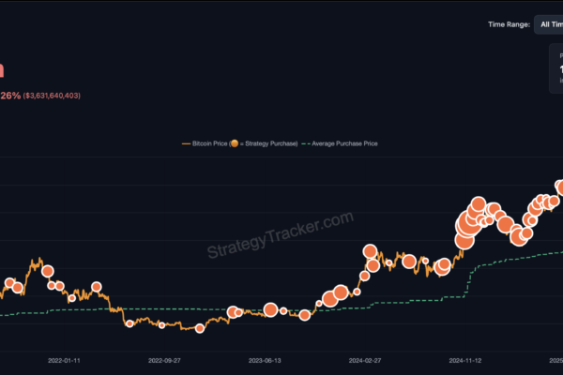Click the 2023-06-13 x-axis date label
563x375 pixels.
pyautogui.click(x=265, y=359)
